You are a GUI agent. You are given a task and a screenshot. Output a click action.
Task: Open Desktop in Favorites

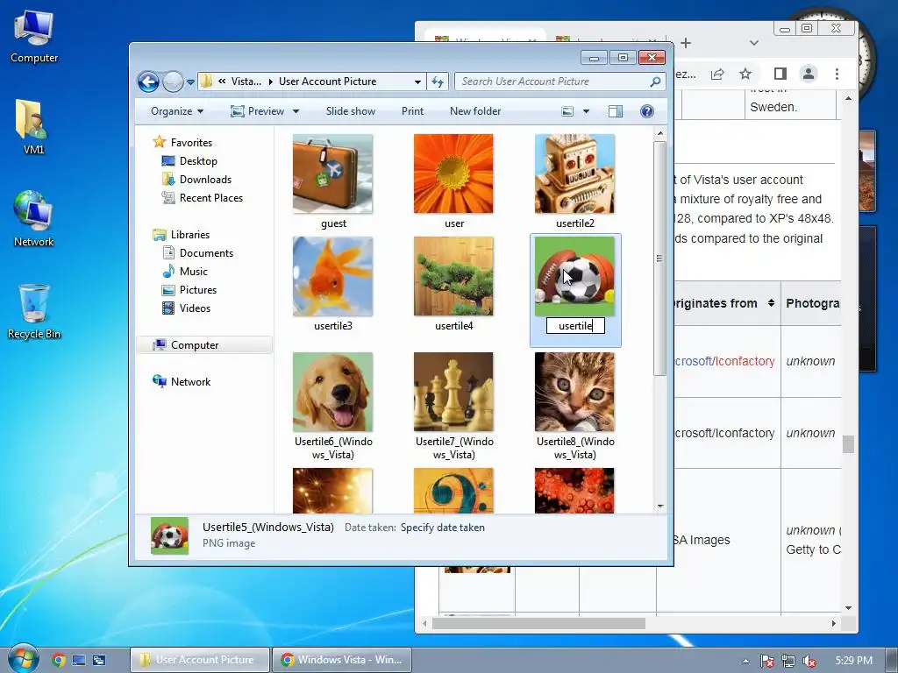[189, 161]
